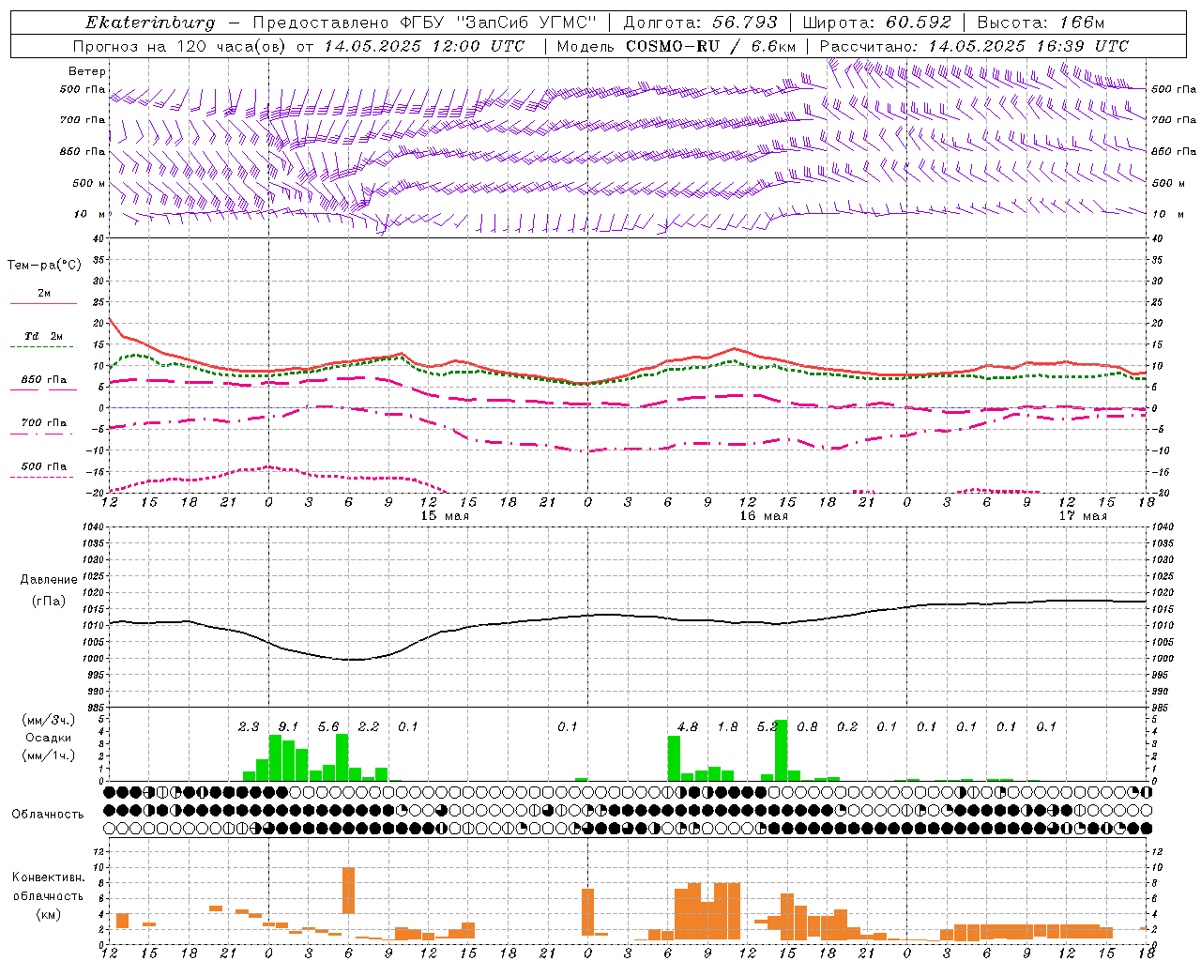
Task: Click the 2.3 precipitation total
Action: coord(249,726)
